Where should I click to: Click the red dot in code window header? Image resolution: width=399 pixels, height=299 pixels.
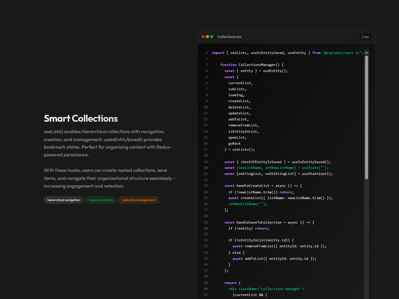pos(203,37)
